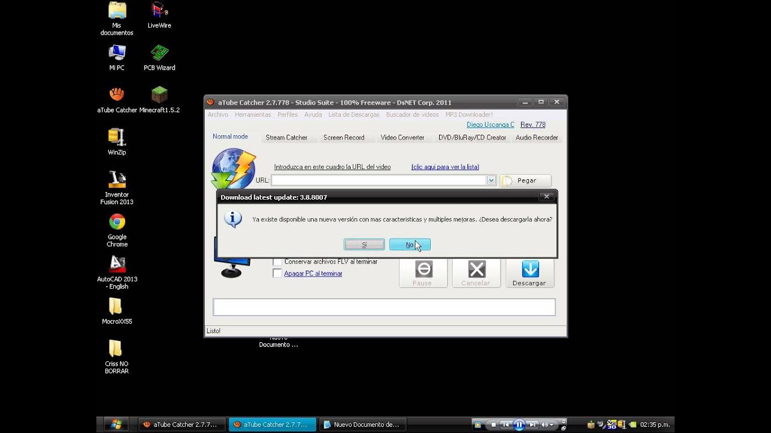Select the Mi PC desktop icon

point(117,58)
